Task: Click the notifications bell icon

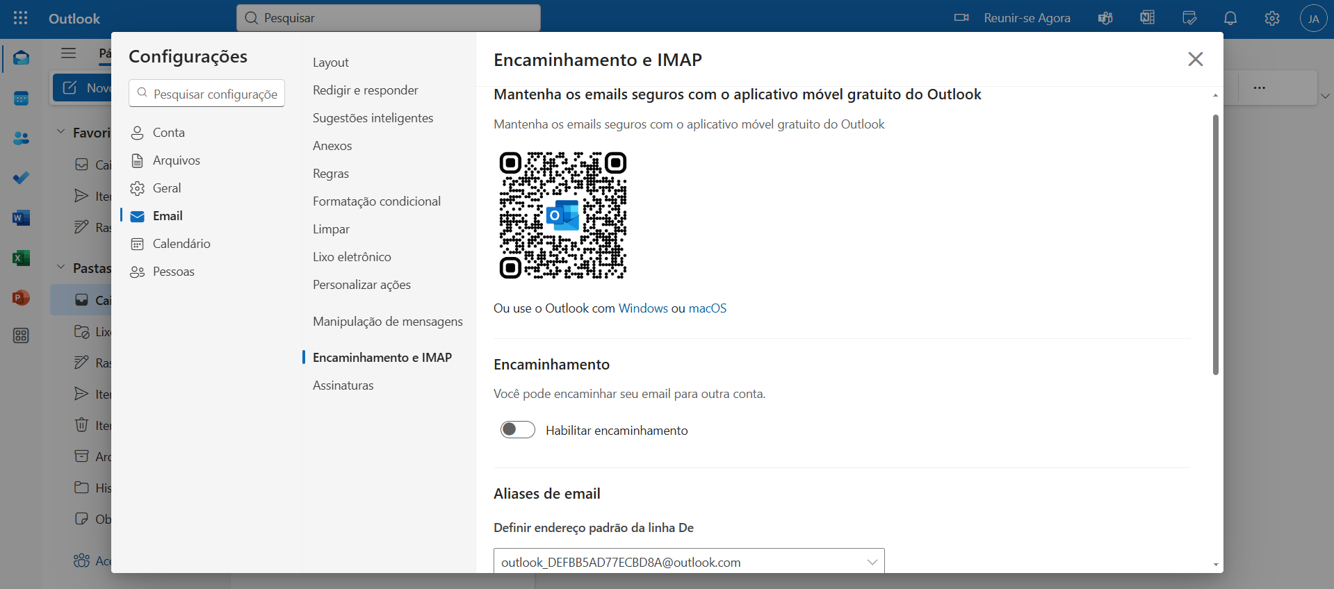Action: [x=1230, y=18]
